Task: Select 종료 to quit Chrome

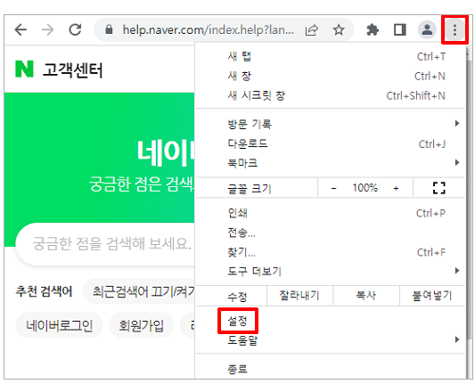Action: point(331,369)
